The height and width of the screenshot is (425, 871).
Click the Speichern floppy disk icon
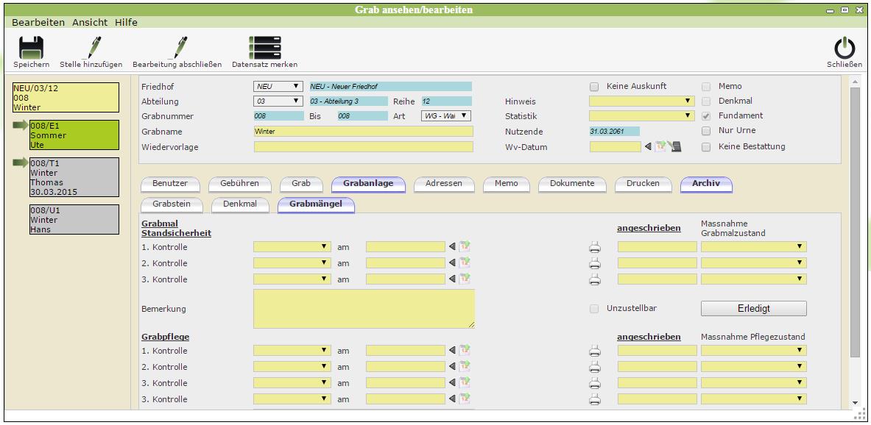point(31,49)
